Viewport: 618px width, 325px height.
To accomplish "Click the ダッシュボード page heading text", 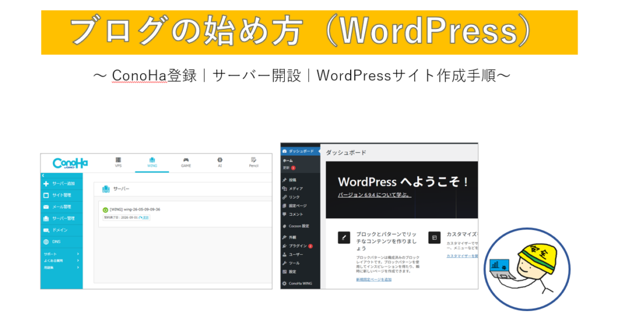I will tap(346, 153).
